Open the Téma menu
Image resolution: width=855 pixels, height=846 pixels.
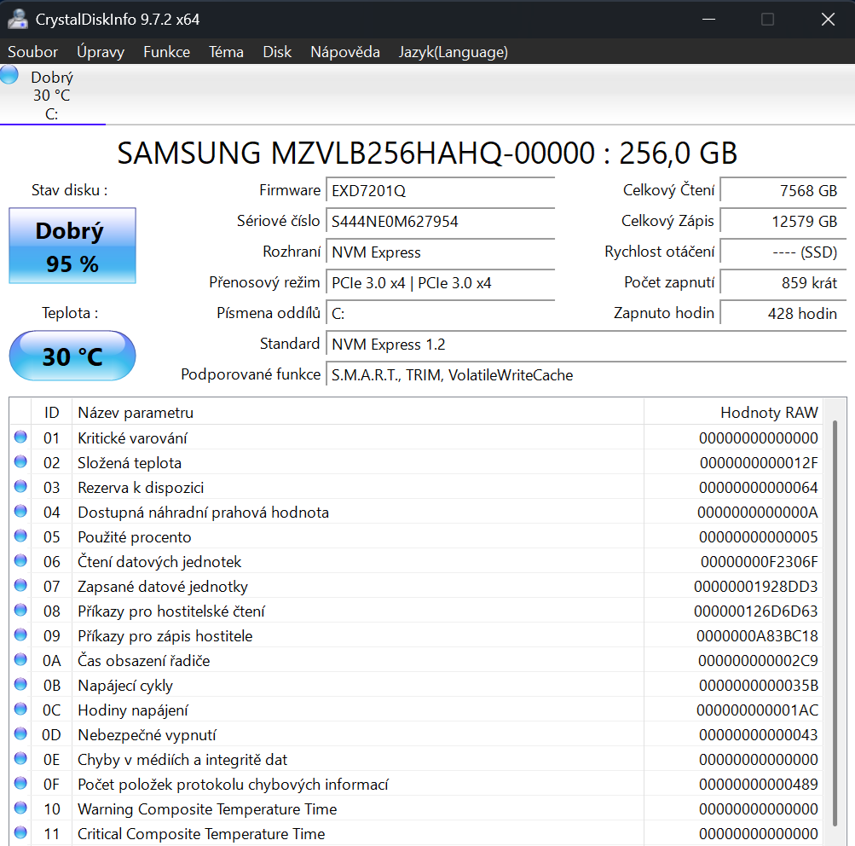(x=226, y=52)
